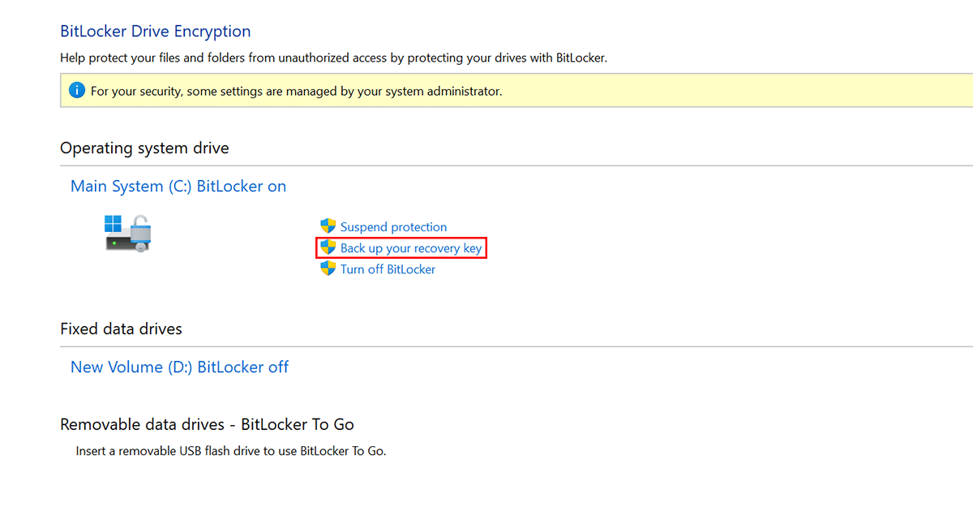Click the blue info icon in yellow banner

[x=77, y=91]
